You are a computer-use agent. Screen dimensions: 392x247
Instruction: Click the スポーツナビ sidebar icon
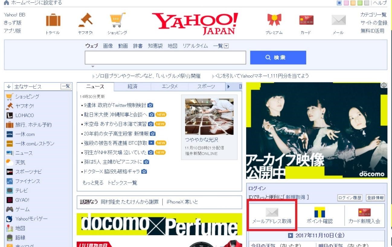click(10, 172)
